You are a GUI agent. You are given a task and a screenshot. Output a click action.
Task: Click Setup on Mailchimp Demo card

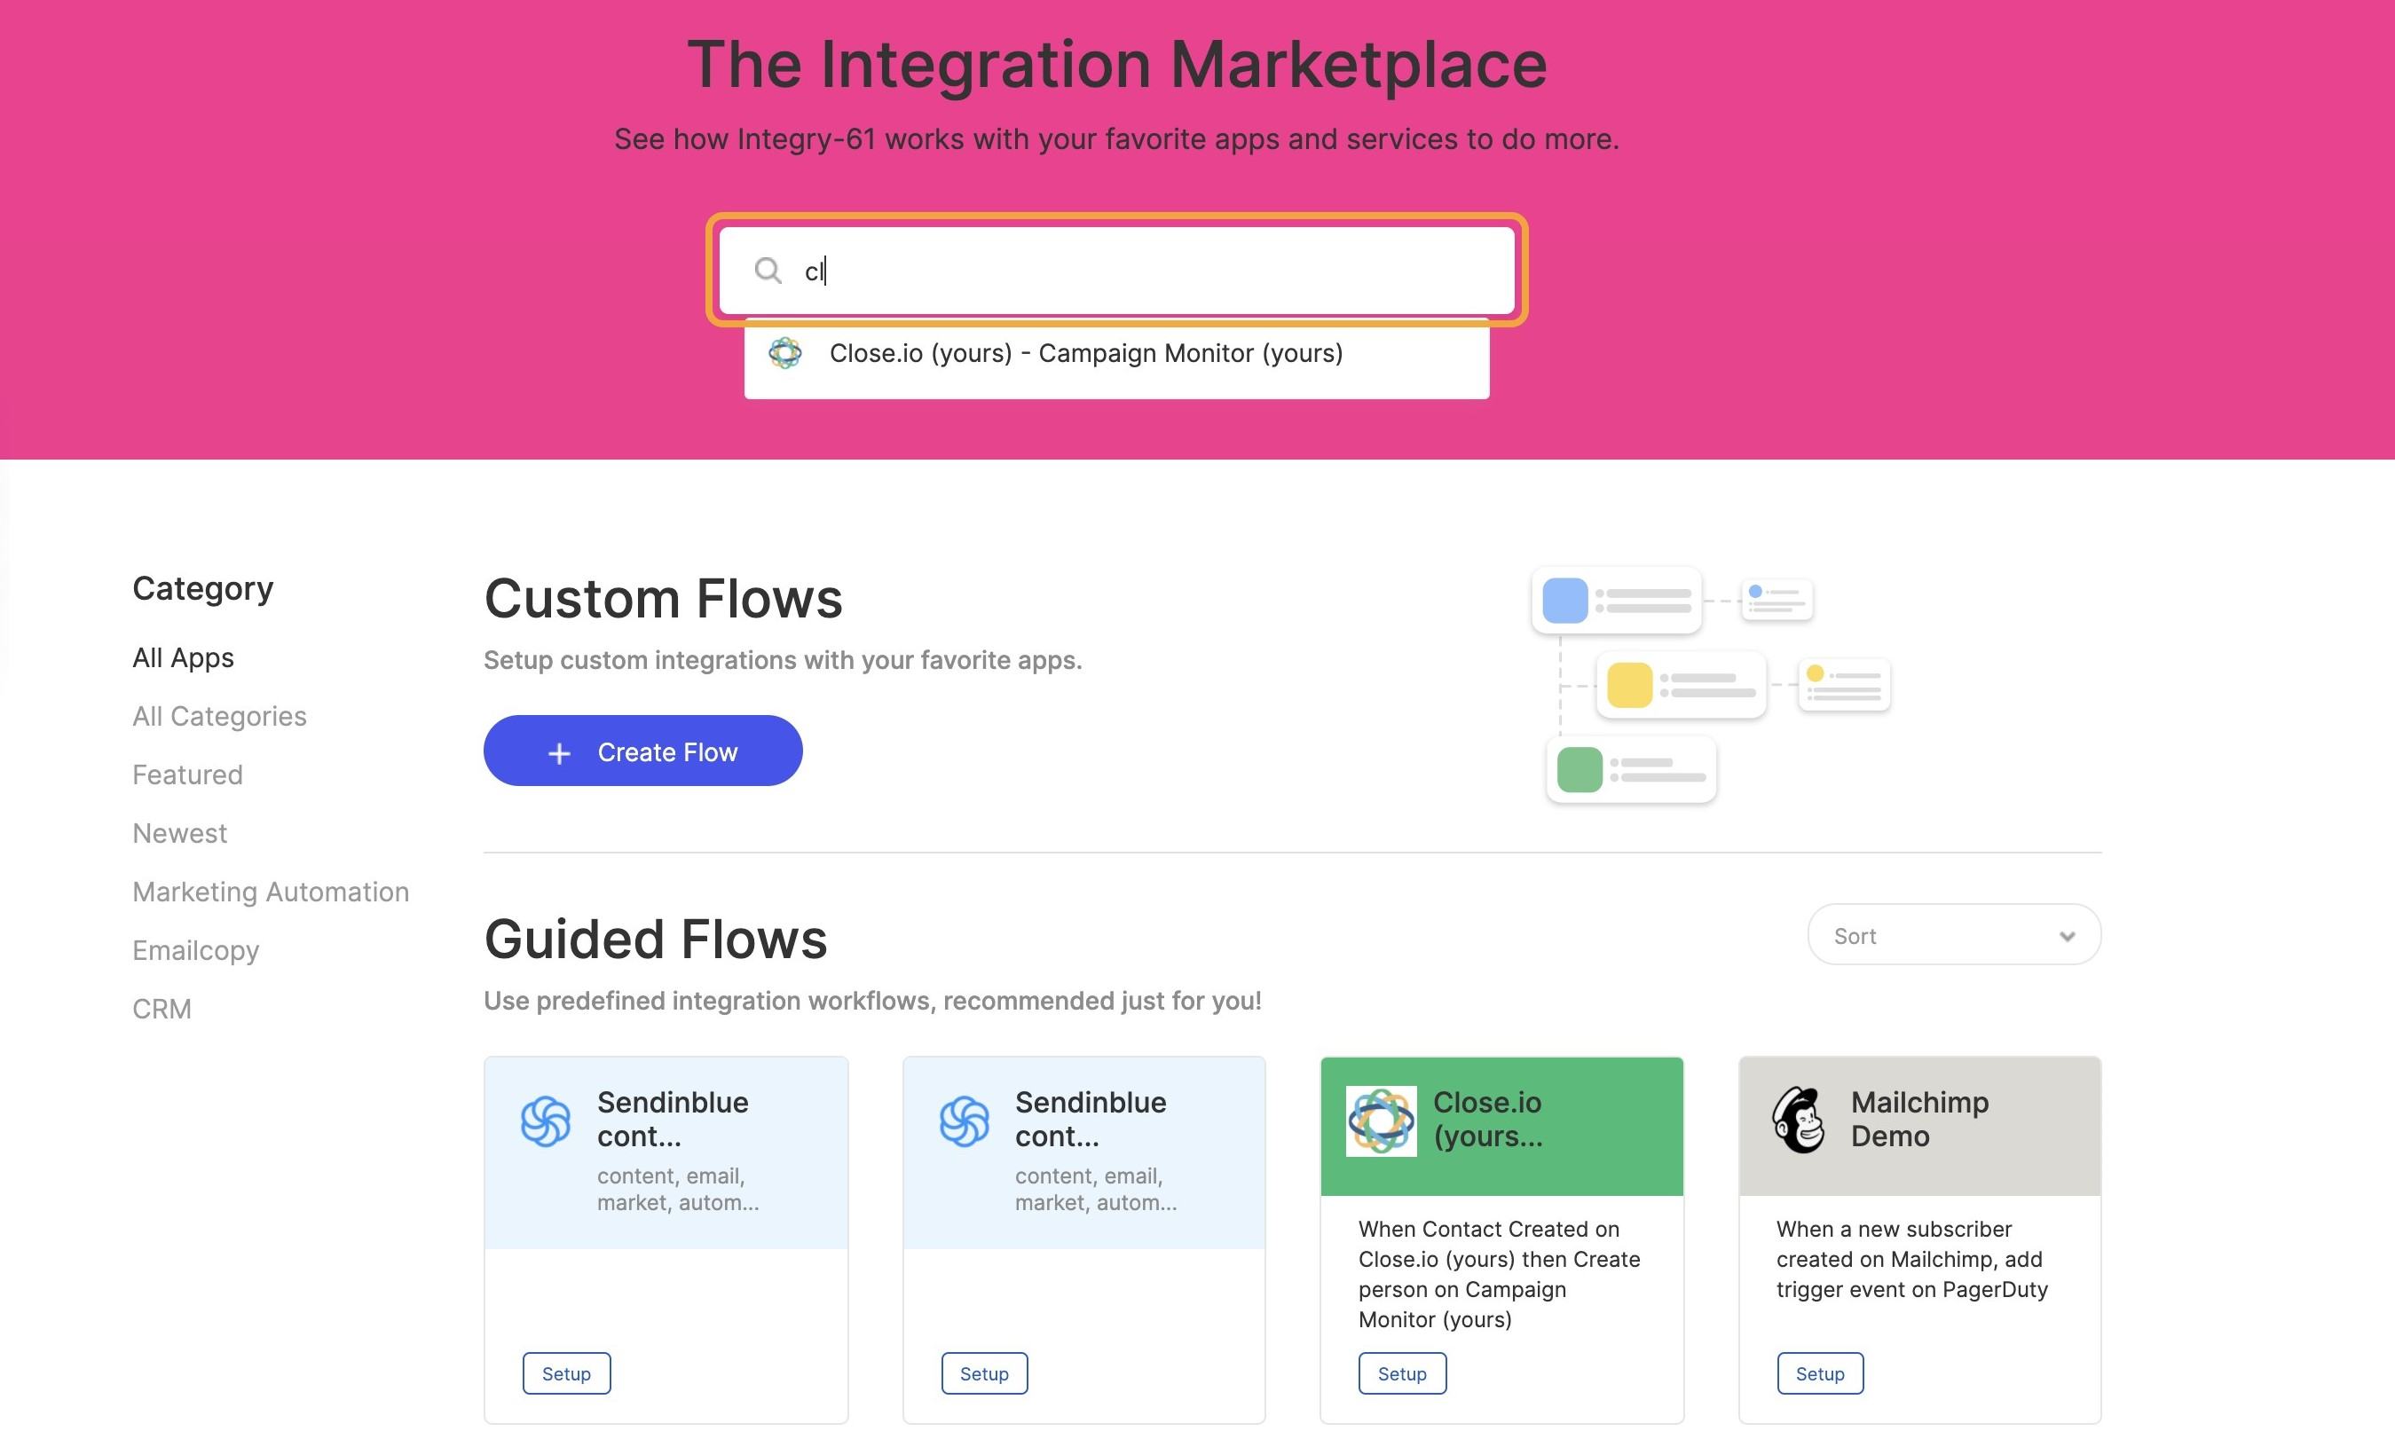click(x=1820, y=1373)
